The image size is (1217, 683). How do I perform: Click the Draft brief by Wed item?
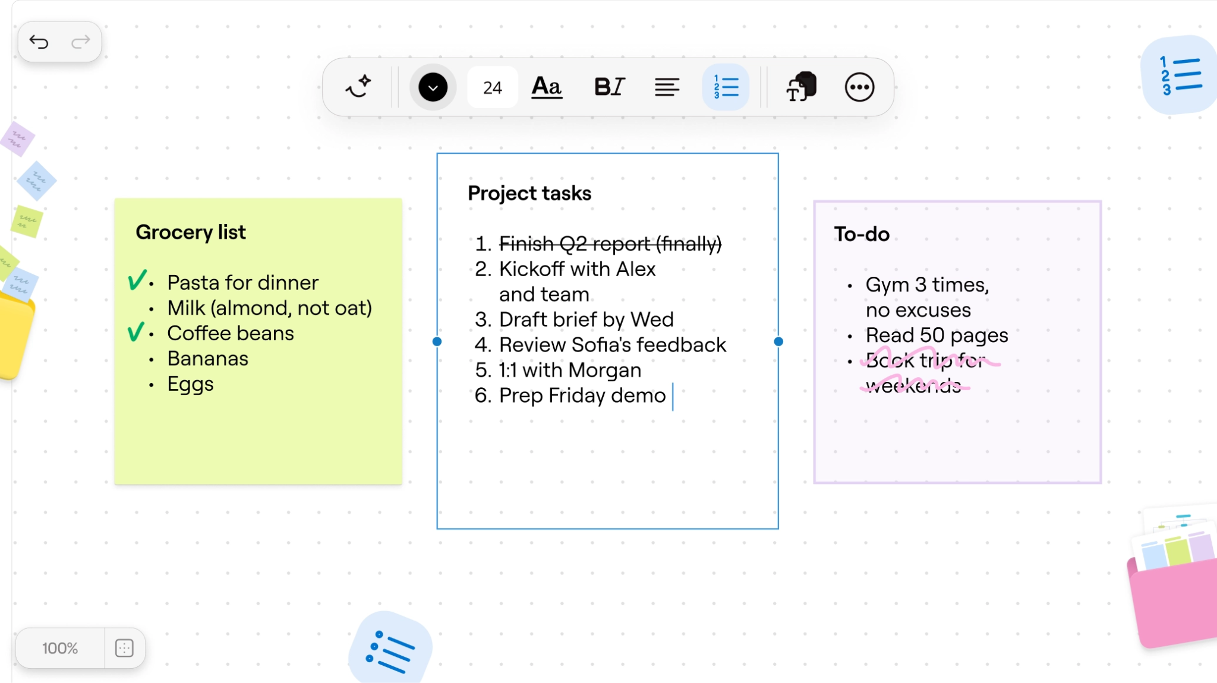(586, 320)
